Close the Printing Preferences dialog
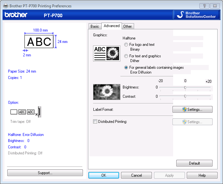223x184 pixels. tap(215, 6)
